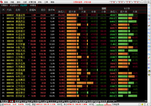This screenshot has width=151, height=106.
Task: Switch to the 资金驱动力 tab
Action: [x=14, y=5]
